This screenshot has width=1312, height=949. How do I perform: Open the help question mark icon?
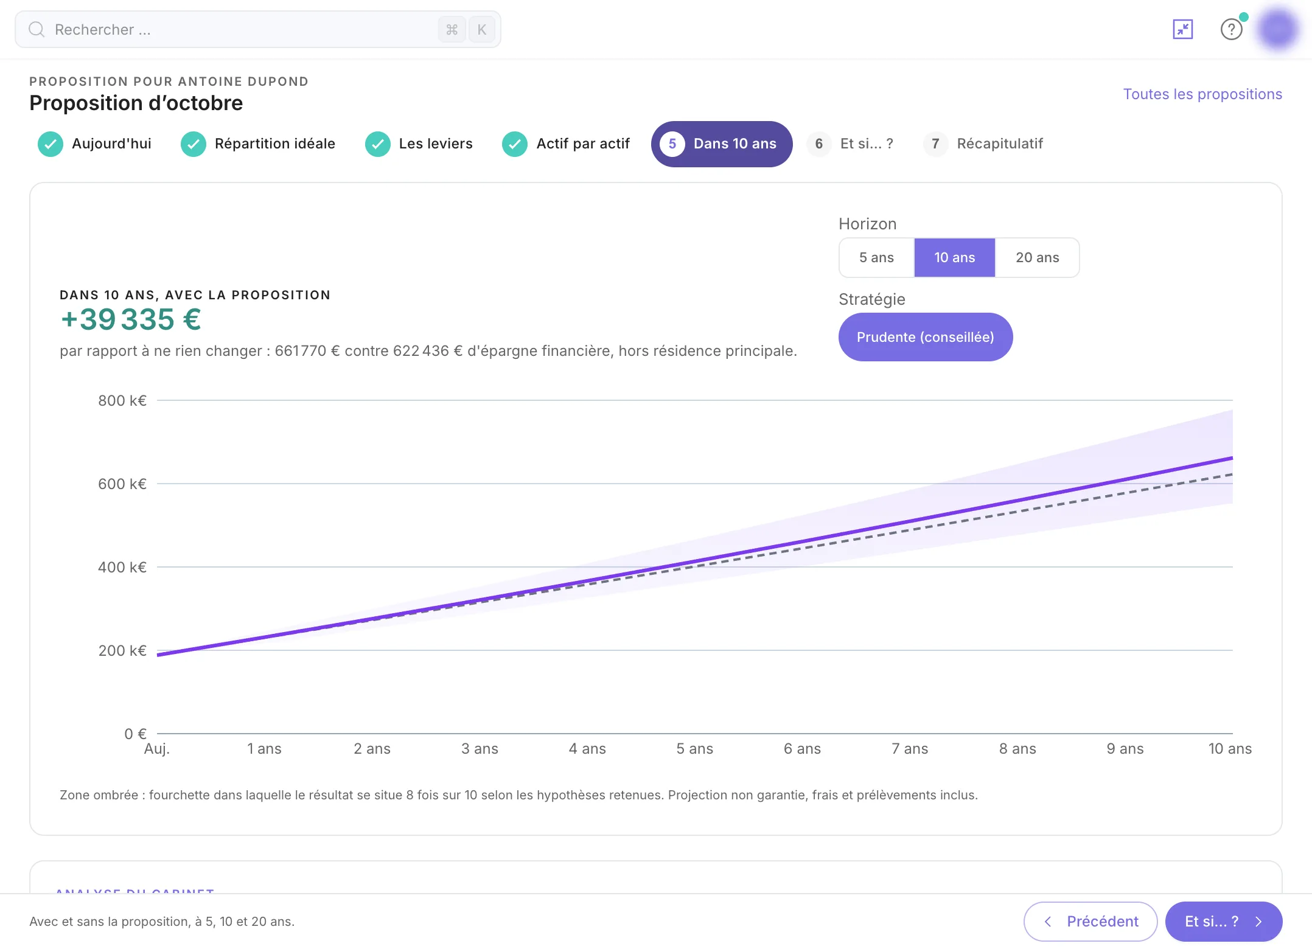coord(1232,29)
